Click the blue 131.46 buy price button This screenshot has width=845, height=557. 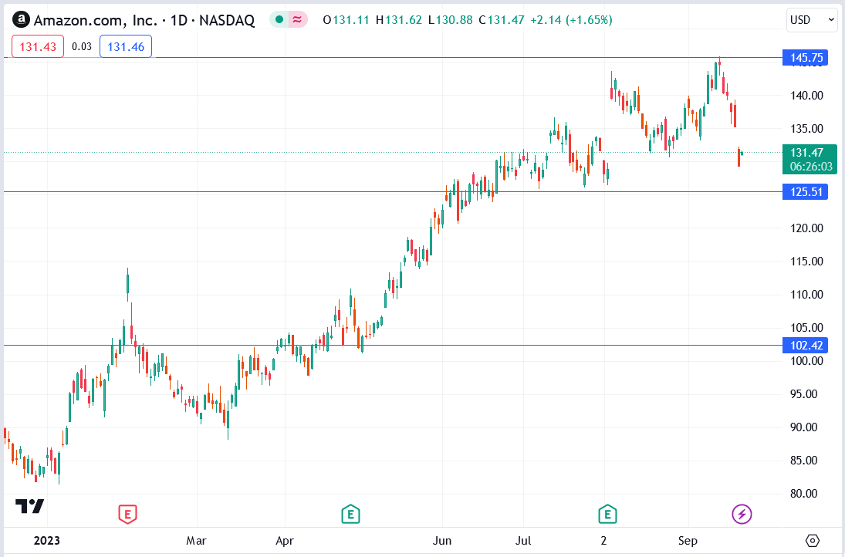[126, 46]
